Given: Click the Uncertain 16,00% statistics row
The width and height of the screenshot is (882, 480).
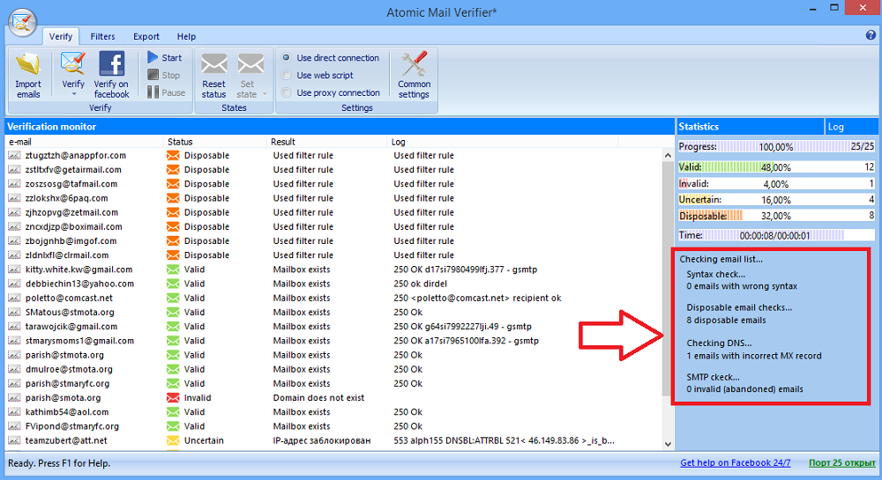Looking at the screenshot, I should pyautogui.click(x=776, y=199).
